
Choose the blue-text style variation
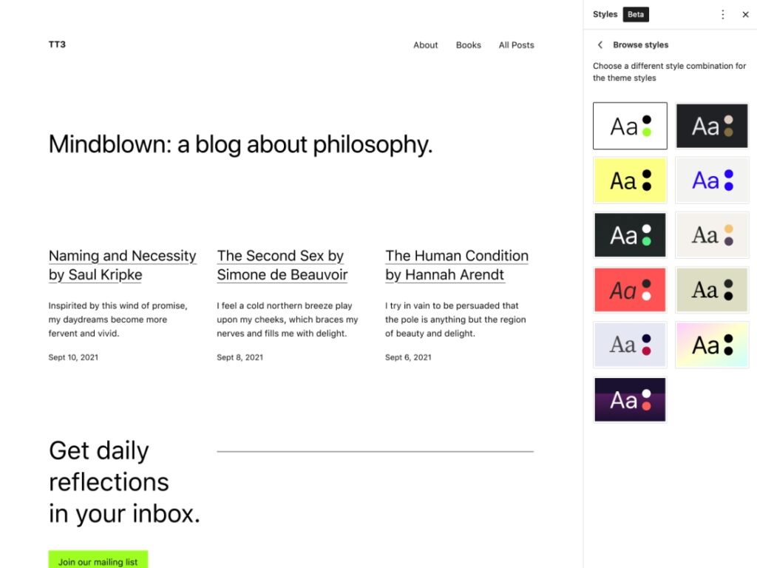point(712,180)
